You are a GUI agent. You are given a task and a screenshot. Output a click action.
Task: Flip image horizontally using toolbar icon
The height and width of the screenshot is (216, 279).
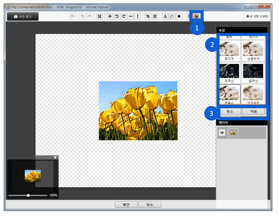(x=131, y=16)
